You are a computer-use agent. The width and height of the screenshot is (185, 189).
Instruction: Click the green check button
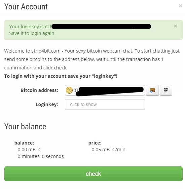[x=94, y=174]
